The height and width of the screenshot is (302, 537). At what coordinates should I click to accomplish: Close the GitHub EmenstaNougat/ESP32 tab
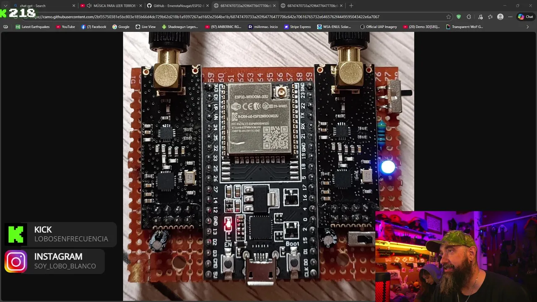pyautogui.click(x=207, y=5)
